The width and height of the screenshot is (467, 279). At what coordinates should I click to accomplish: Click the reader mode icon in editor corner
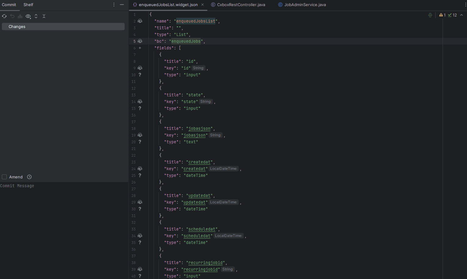coord(430,15)
